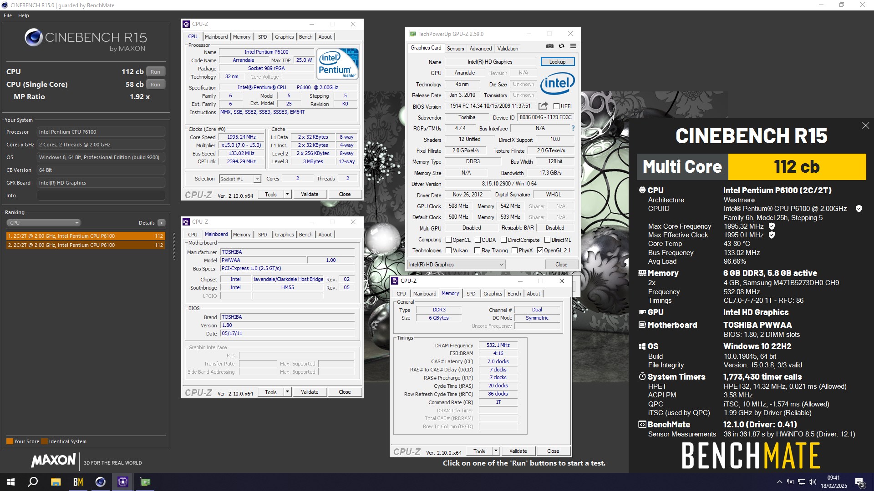Switch to CPU-Z via taskbar icon
The image size is (874, 491).
122,482
